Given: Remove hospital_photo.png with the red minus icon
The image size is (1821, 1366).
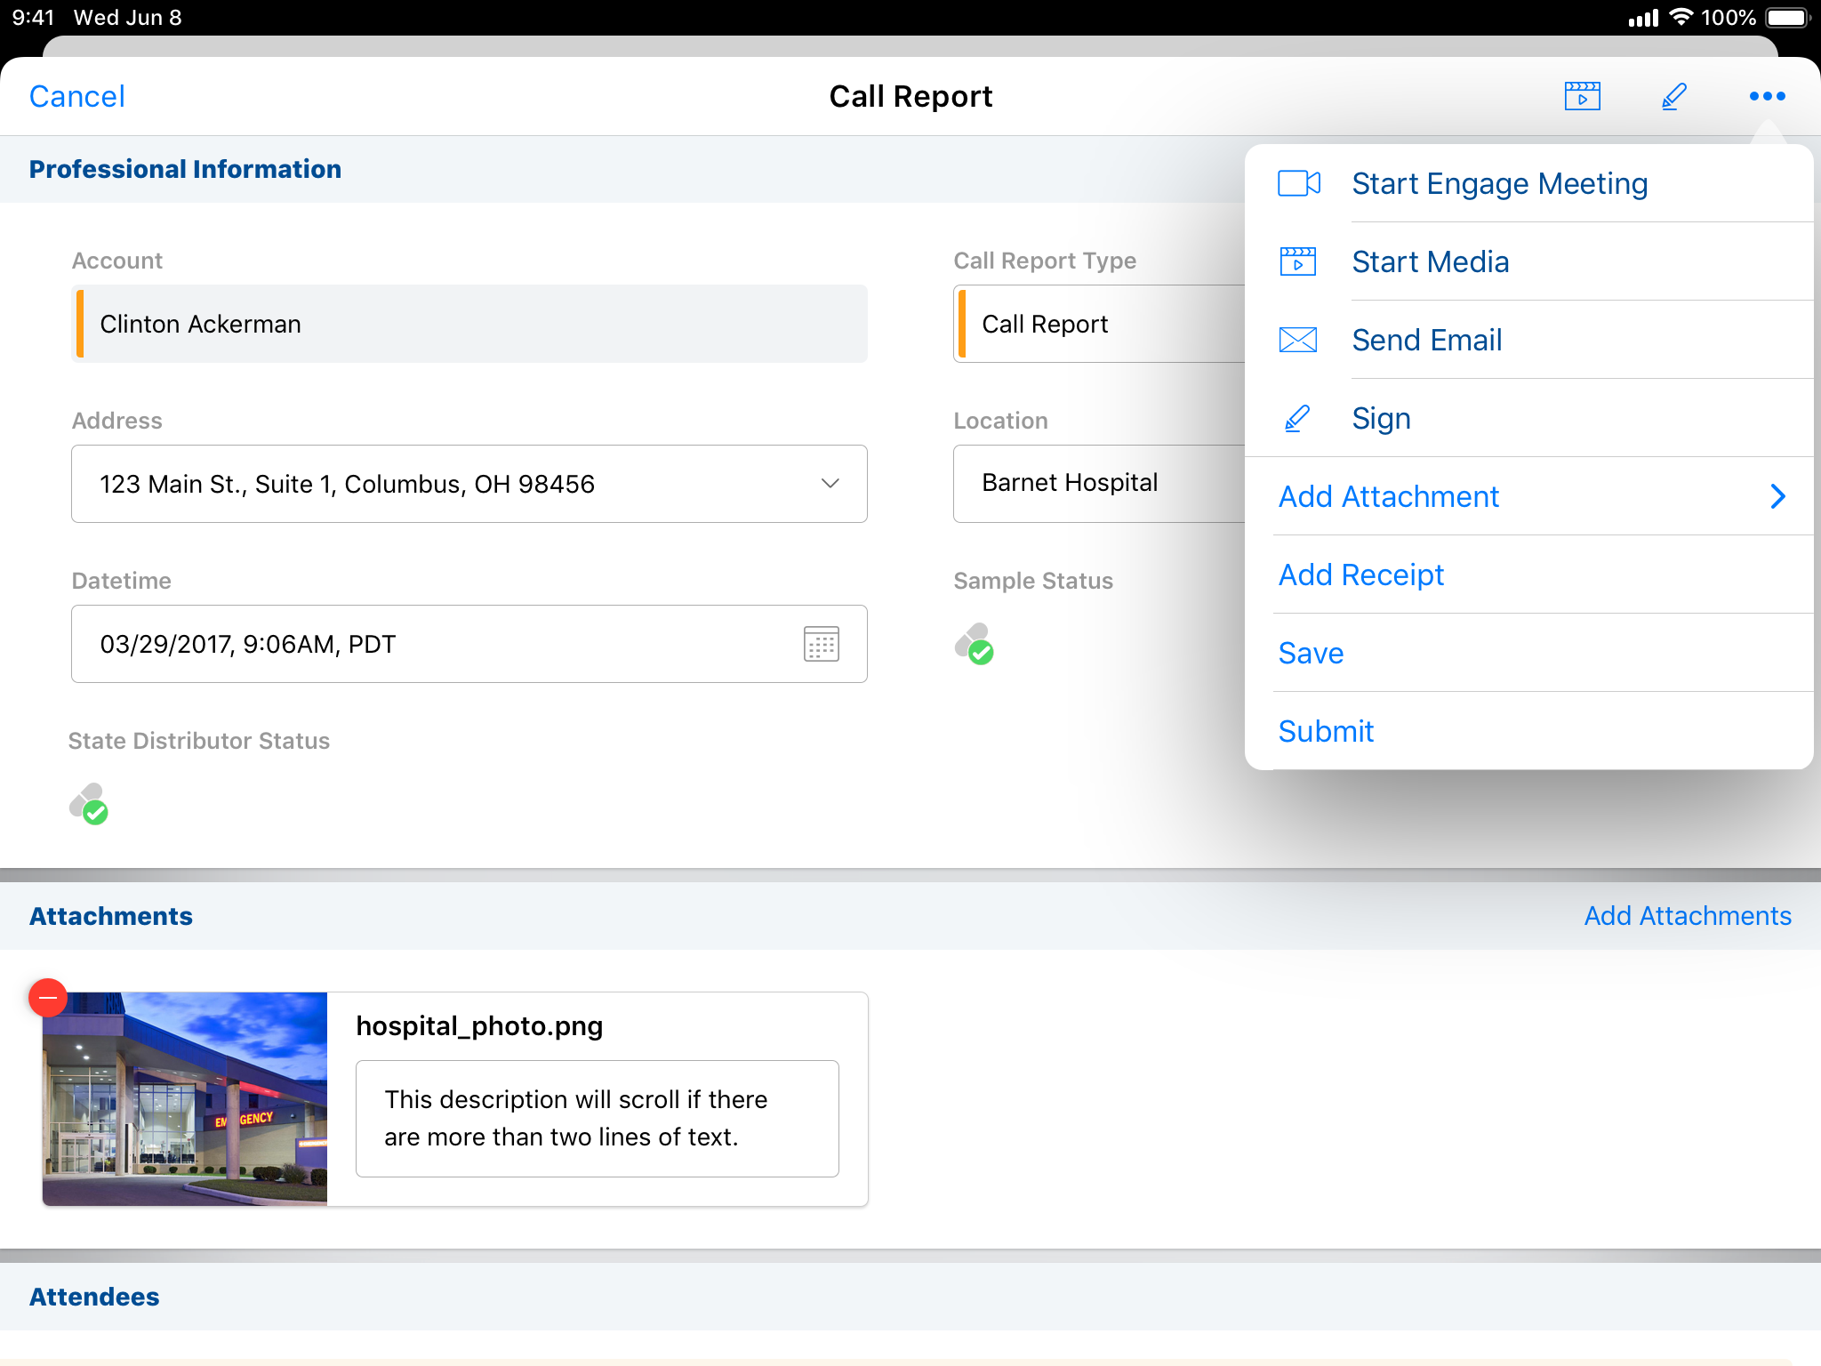Looking at the screenshot, I should (48, 998).
